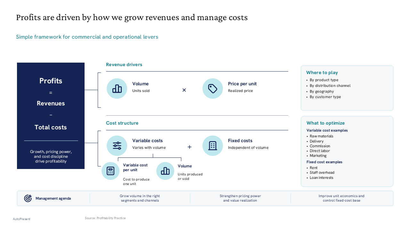410x230 pixels.
Task: Click 'Strengthen pricing power' agenda text
Action: (240, 198)
